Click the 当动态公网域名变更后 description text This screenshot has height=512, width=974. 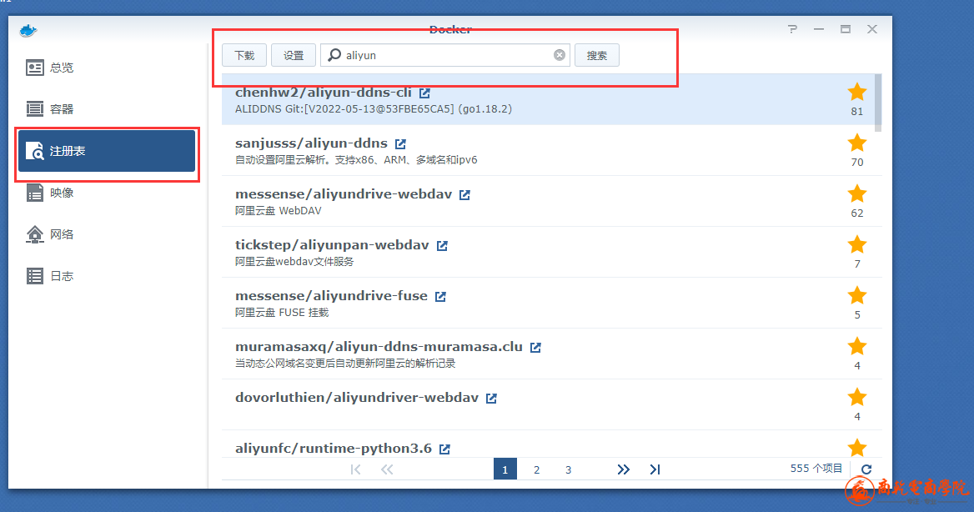(345, 364)
